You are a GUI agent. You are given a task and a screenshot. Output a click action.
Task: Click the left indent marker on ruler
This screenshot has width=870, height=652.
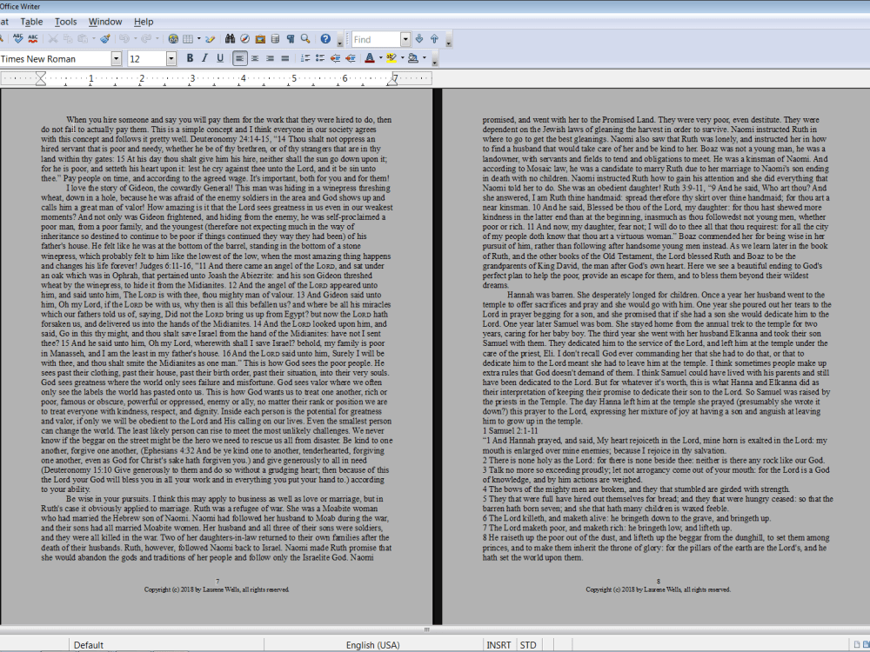[x=41, y=79]
